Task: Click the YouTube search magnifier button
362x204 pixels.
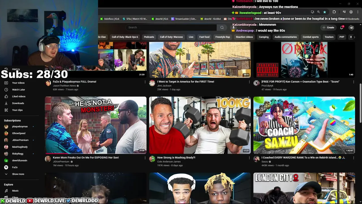Action: point(222,27)
